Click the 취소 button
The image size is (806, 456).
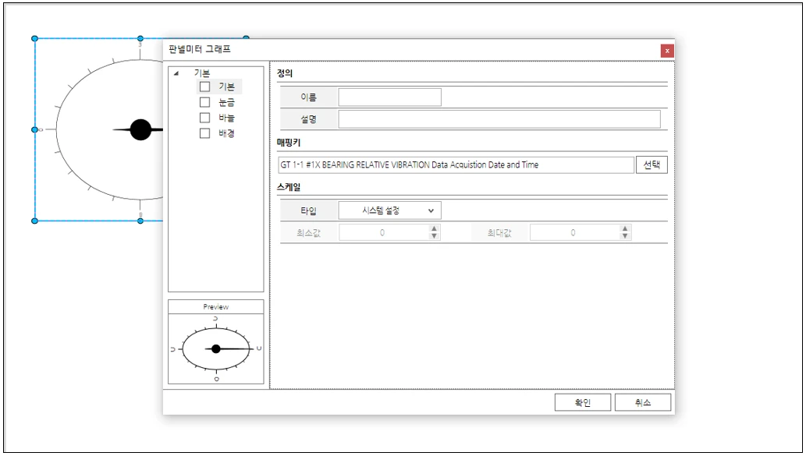pos(643,402)
